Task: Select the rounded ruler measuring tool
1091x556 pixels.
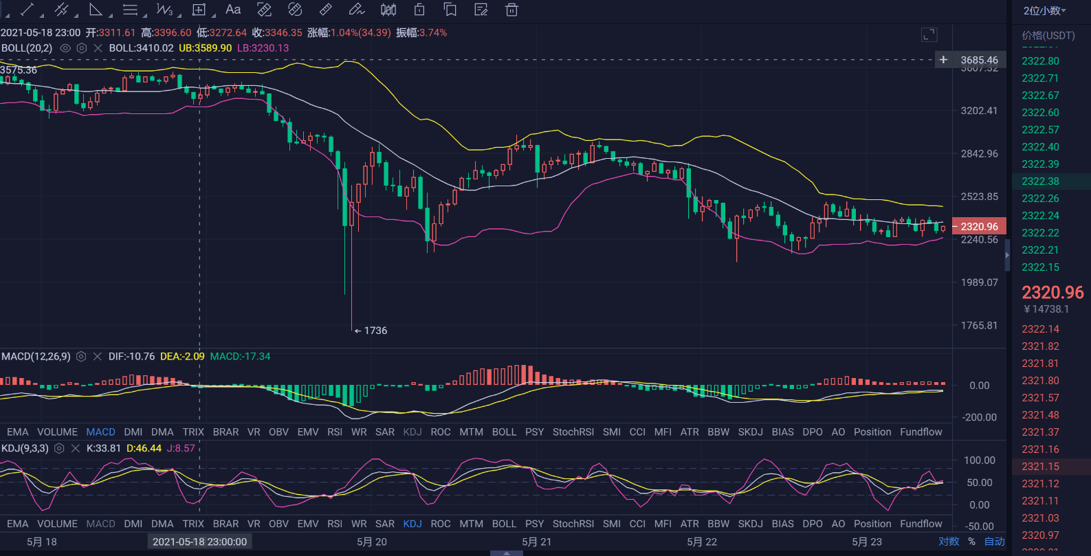Action: tap(295, 10)
